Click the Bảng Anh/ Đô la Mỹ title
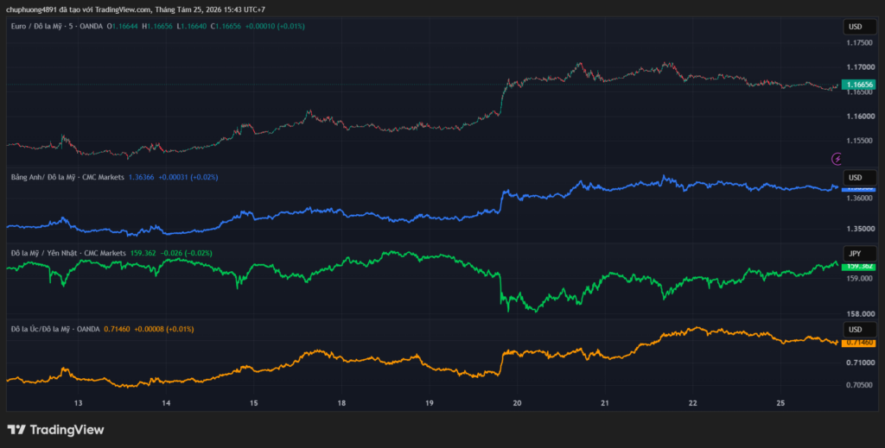This screenshot has width=885, height=448. [67, 177]
